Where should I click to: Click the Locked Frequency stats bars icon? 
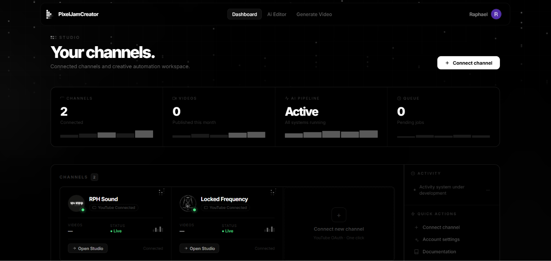click(x=269, y=229)
